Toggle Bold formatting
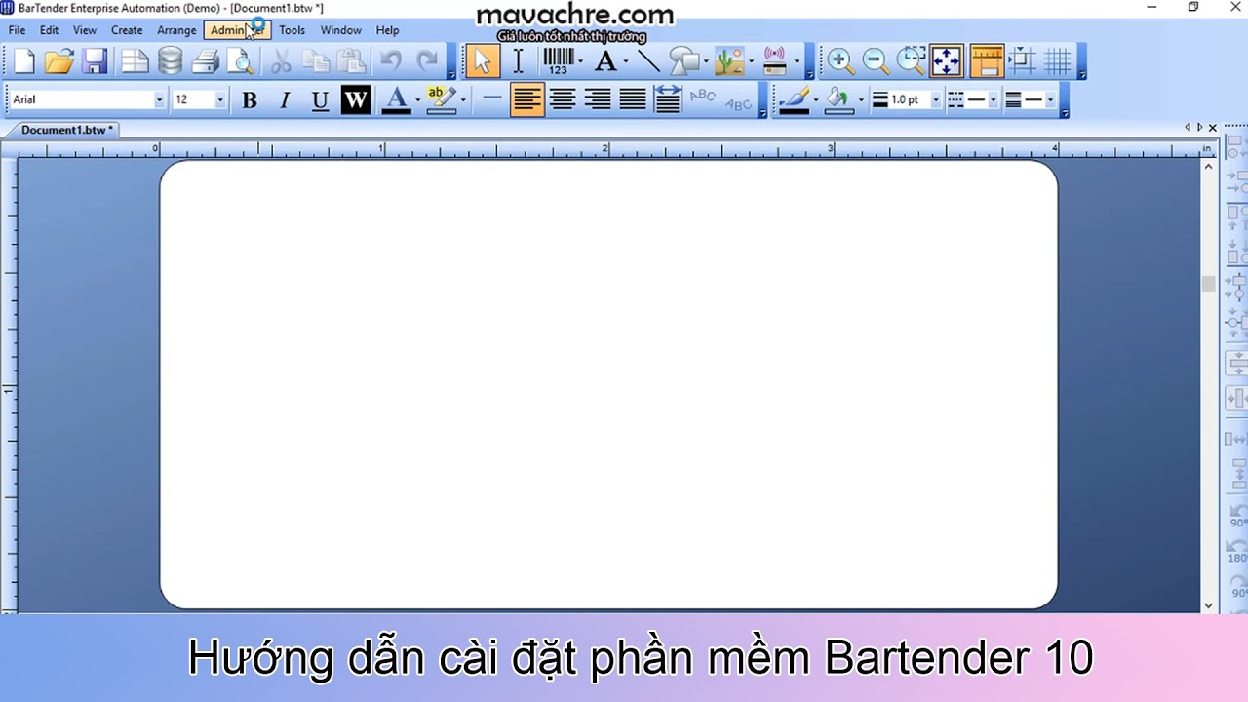Viewport: 1248px width, 702px height. (x=250, y=99)
